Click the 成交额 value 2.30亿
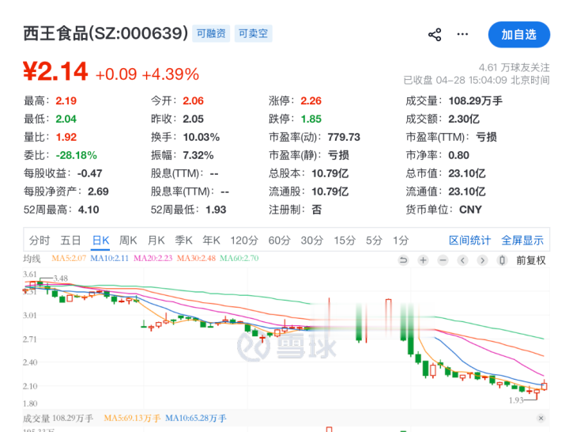The height and width of the screenshot is (432, 569). pos(464,119)
